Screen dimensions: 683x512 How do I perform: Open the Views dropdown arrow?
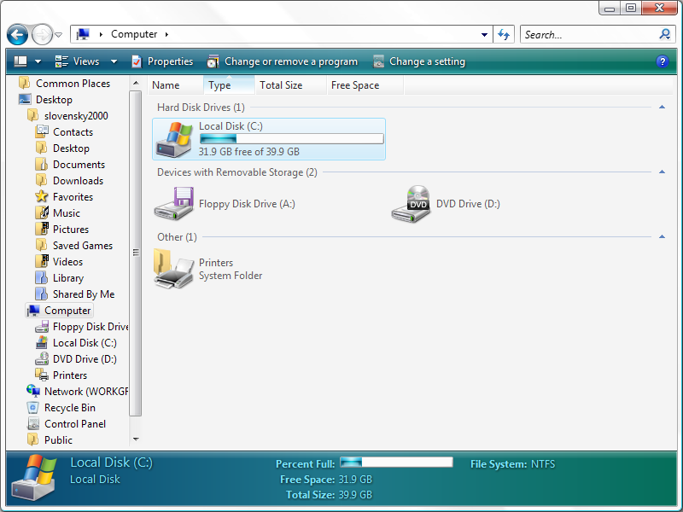114,61
